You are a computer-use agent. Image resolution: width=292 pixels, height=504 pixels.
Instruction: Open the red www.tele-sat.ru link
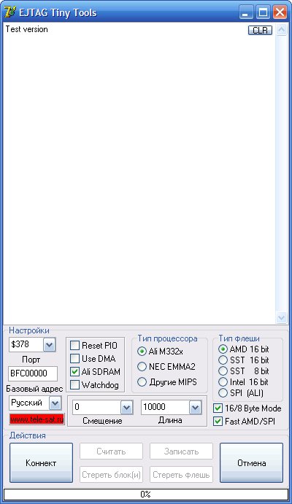coord(36,419)
